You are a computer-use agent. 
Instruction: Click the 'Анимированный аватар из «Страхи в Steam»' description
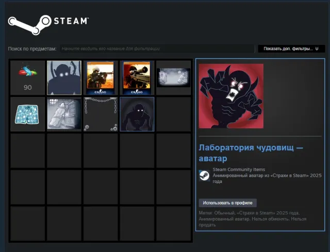point(267,178)
